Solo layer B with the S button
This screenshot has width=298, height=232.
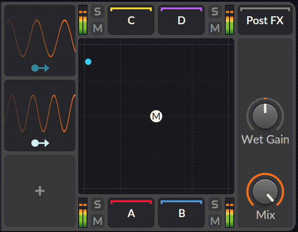pos(215,205)
